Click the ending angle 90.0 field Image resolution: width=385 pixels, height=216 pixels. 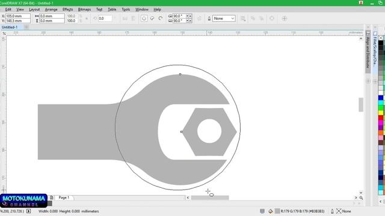[x=179, y=21]
